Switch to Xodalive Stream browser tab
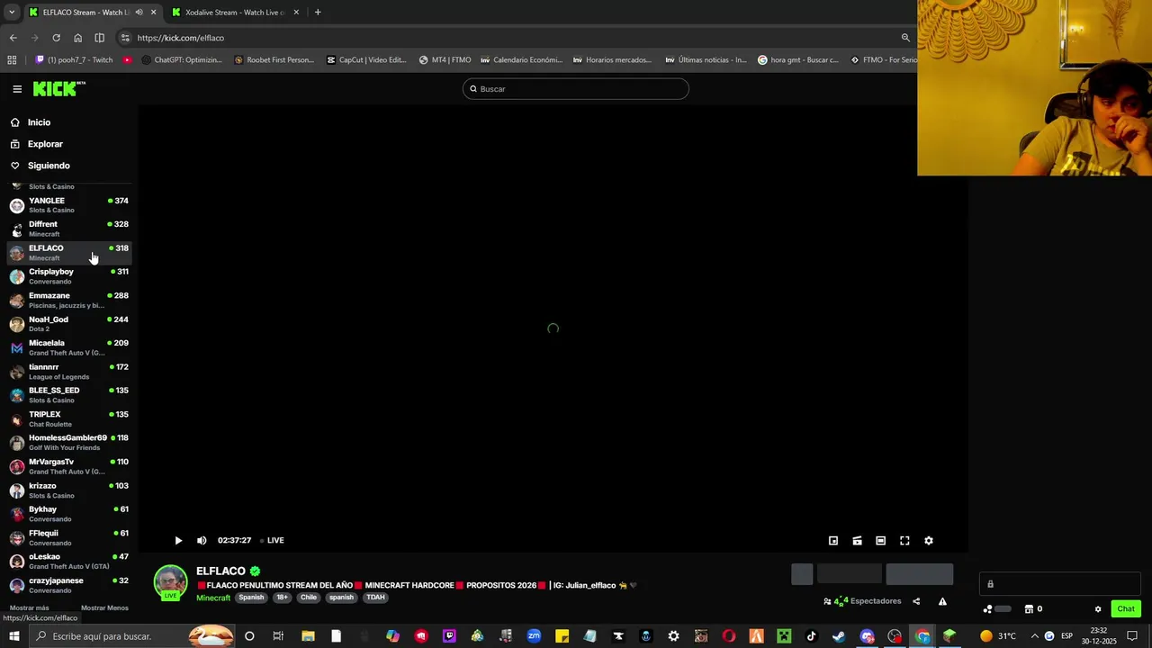Screen dimensions: 1152x648 [x=235, y=13]
